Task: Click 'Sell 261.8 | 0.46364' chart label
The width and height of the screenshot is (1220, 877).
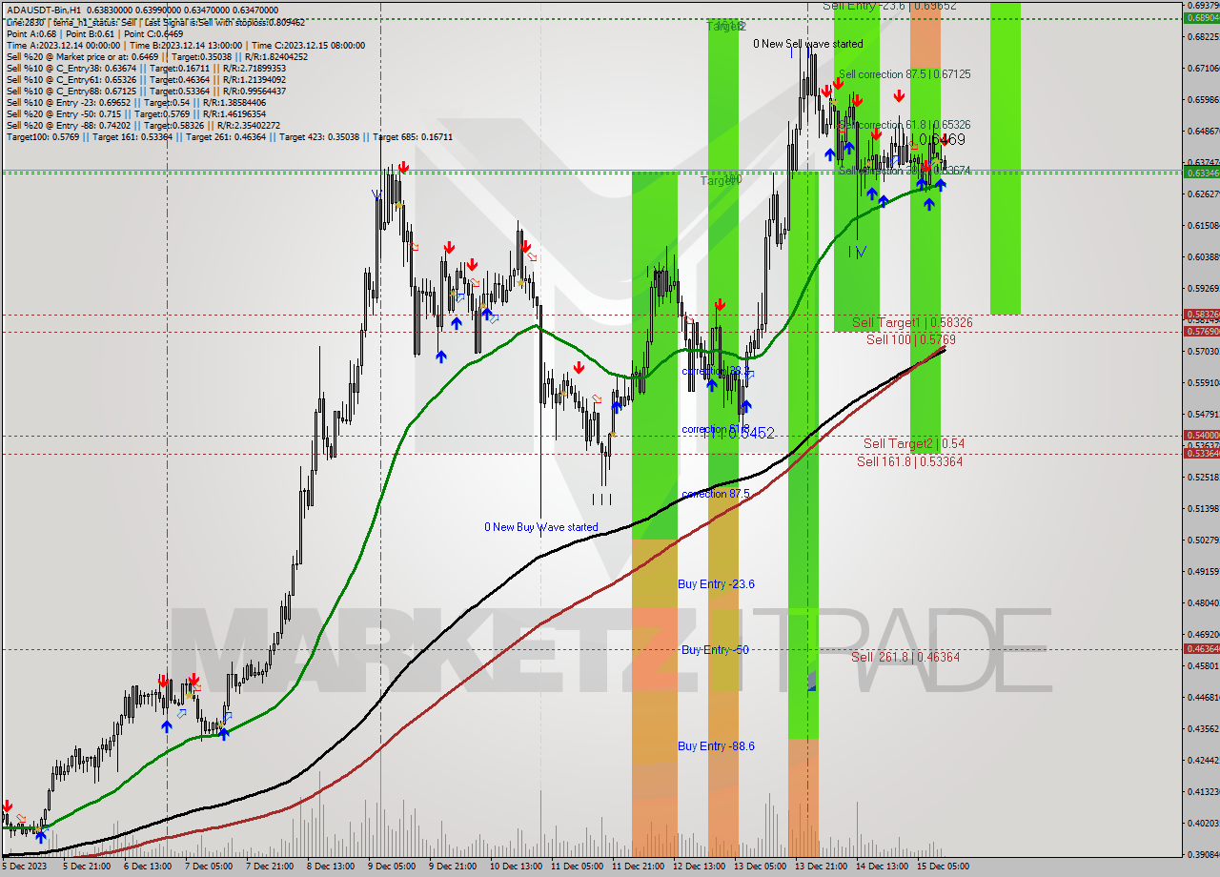Action: pos(905,657)
